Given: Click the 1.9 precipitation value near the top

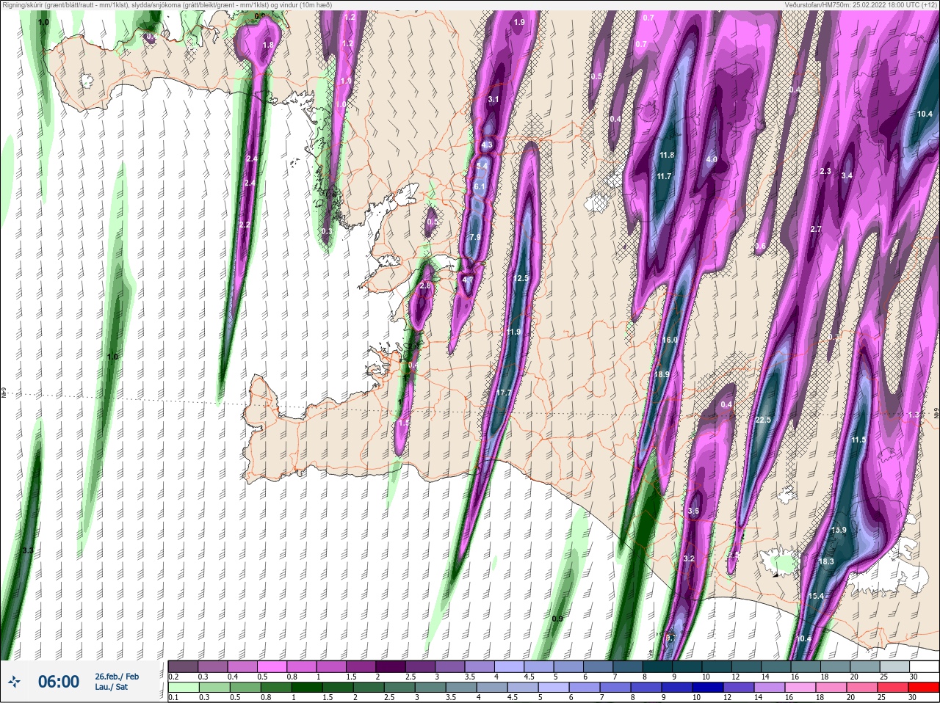Looking at the screenshot, I should tap(519, 22).
